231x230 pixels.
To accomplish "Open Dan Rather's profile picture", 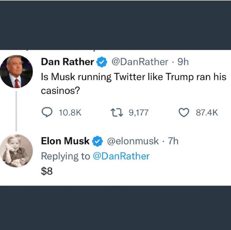I will tap(16, 72).
